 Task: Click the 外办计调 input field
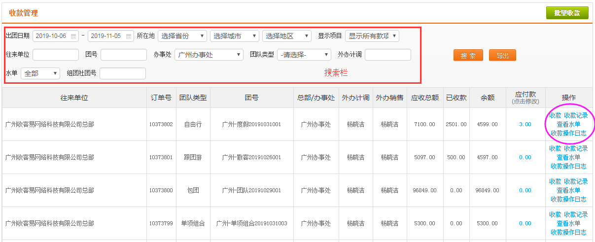388,55
